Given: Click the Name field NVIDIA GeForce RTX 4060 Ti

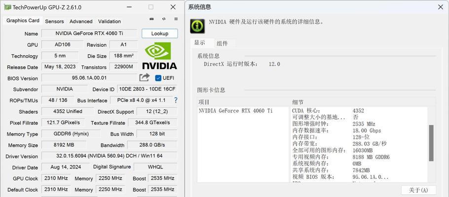Looking at the screenshot, I should click(89, 33).
